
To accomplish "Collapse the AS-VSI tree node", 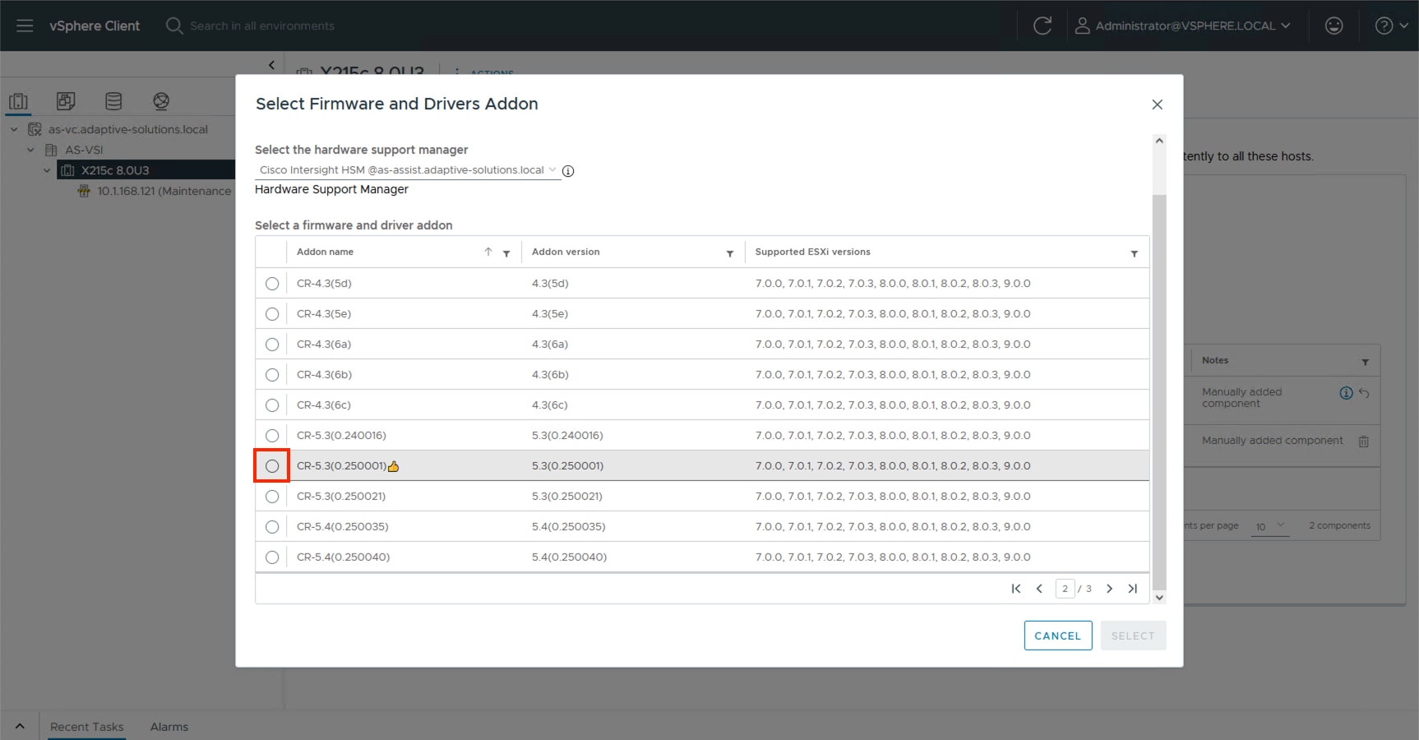I will tap(30, 150).
